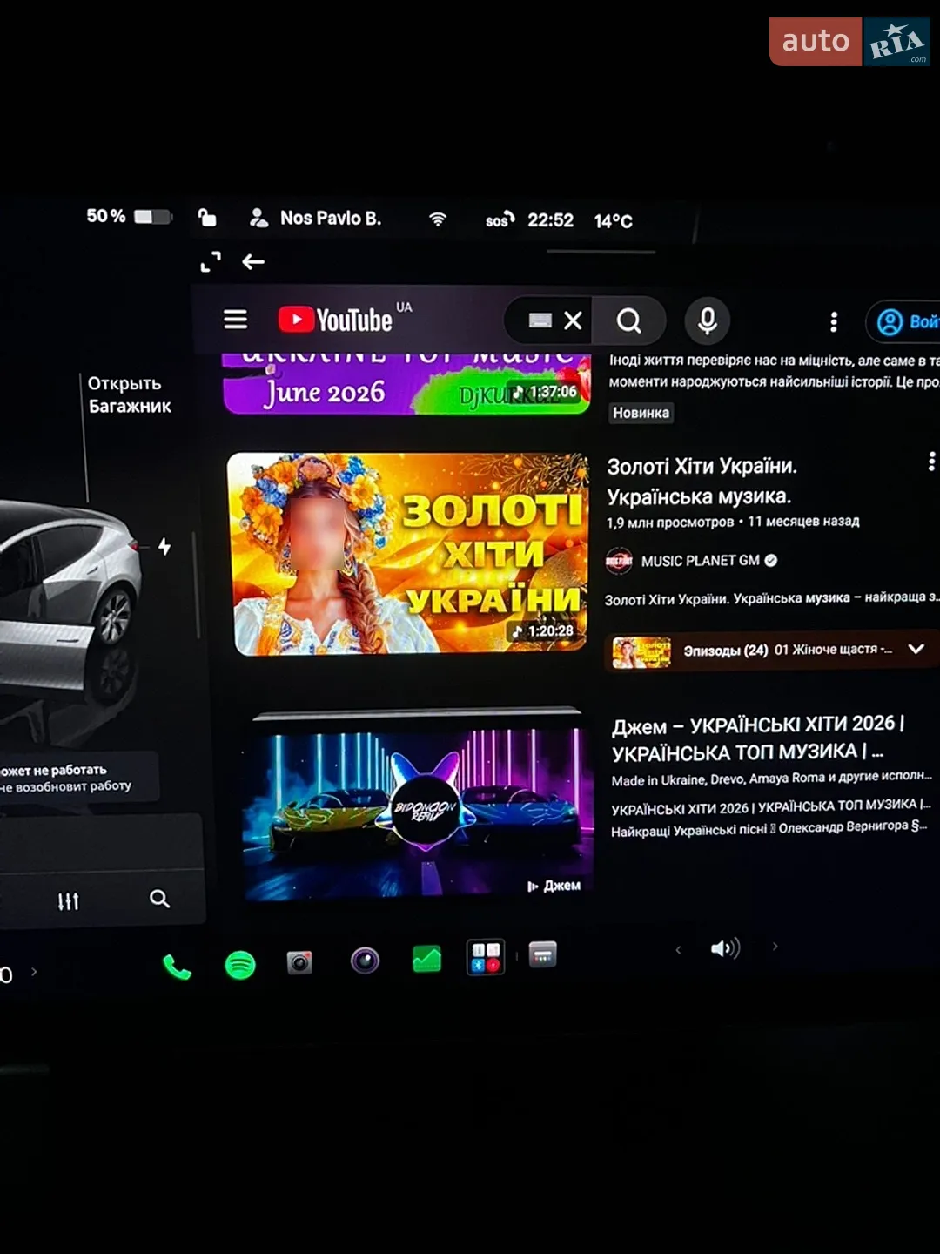The height and width of the screenshot is (1254, 940).
Task: Clear the search field with X
Action: (573, 320)
